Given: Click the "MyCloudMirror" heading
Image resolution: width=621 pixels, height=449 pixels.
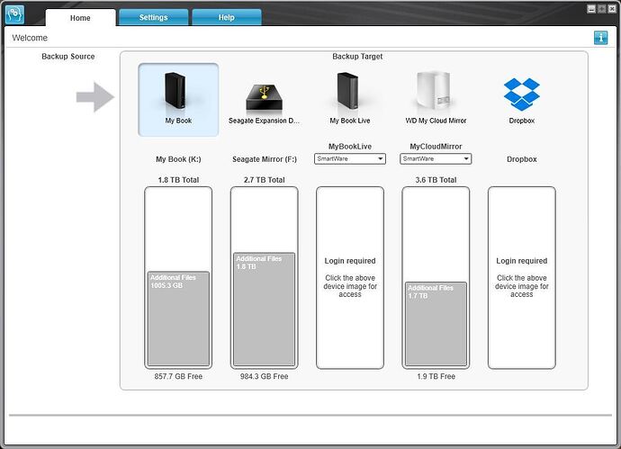Looking at the screenshot, I should (x=436, y=147).
